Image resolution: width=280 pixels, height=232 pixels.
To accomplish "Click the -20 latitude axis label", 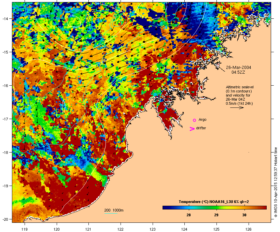I will point(5,219).
